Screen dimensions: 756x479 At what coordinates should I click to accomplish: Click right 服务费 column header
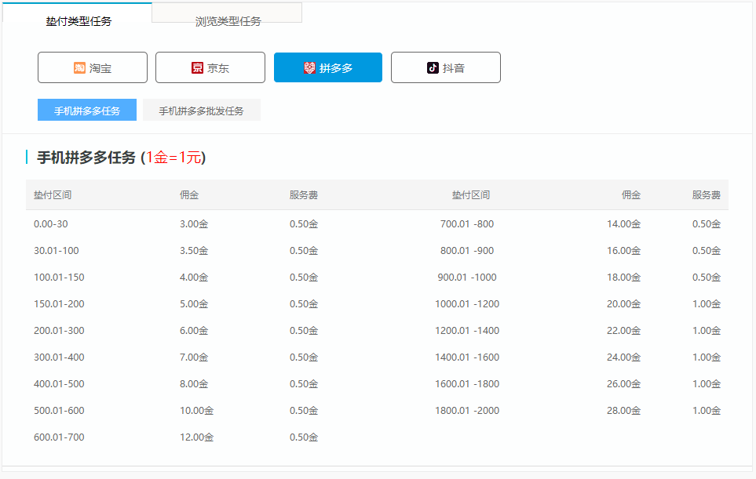coord(707,195)
